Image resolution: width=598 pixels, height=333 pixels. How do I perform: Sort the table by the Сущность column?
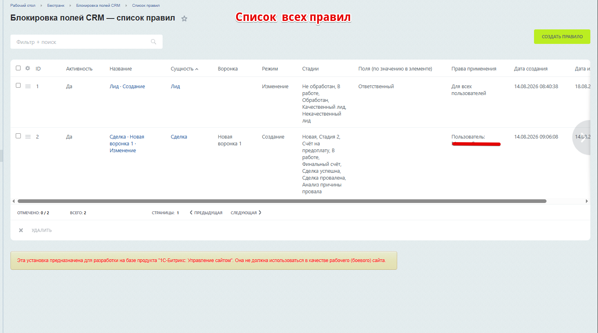(x=184, y=69)
